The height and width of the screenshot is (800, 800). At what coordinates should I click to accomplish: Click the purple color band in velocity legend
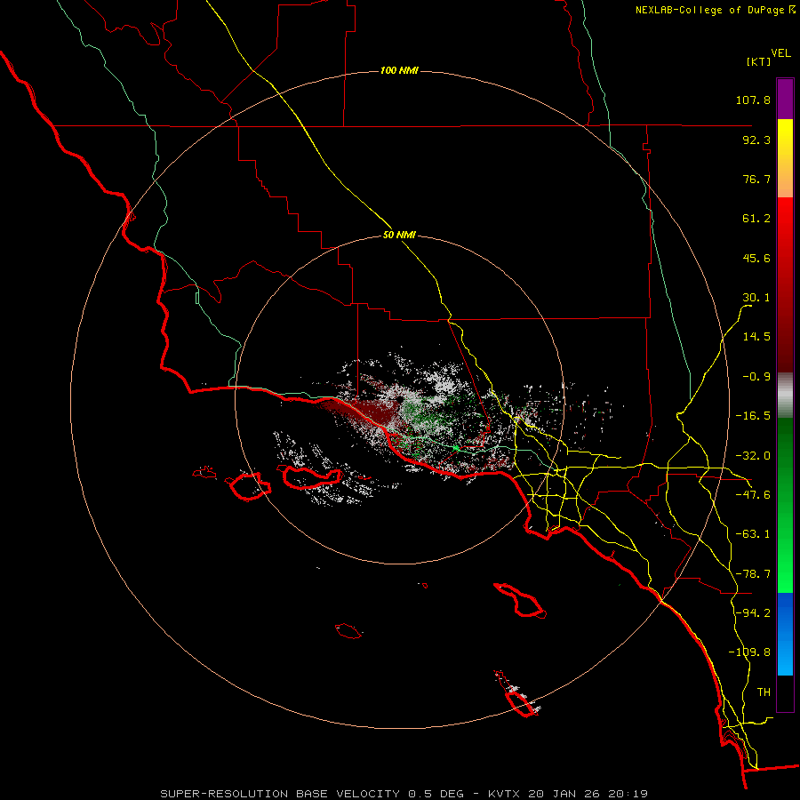click(785, 99)
